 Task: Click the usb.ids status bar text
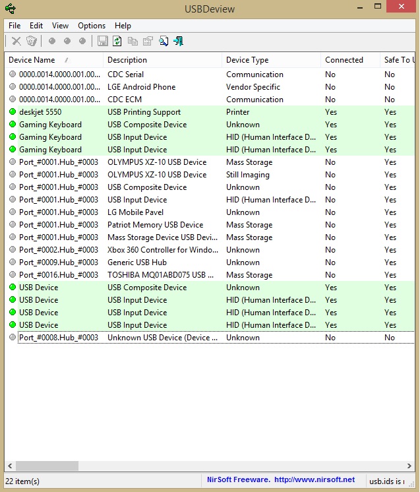point(387,481)
